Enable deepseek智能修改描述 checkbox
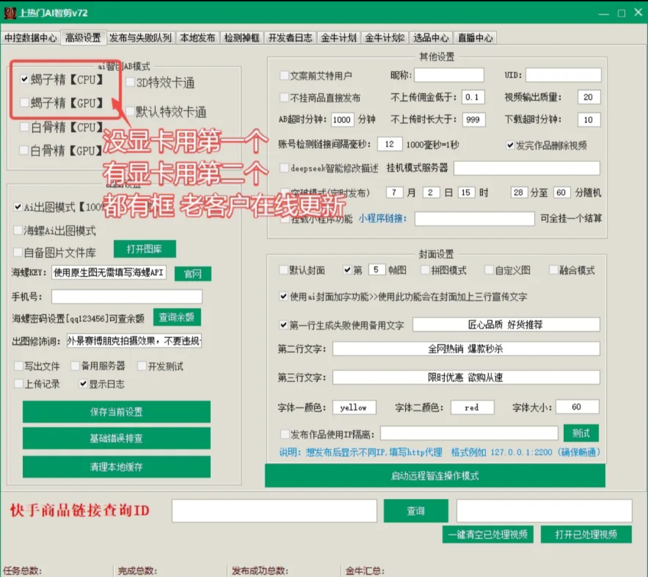This screenshot has height=577, width=648. (x=284, y=168)
